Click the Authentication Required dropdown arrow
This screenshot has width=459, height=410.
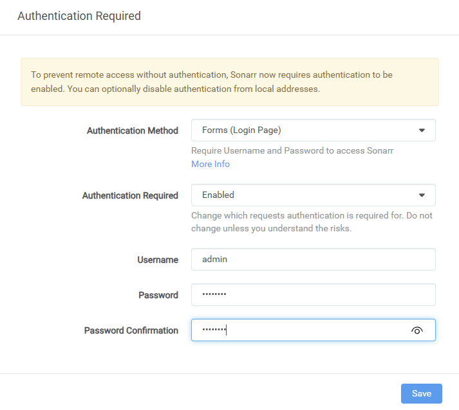coord(422,195)
